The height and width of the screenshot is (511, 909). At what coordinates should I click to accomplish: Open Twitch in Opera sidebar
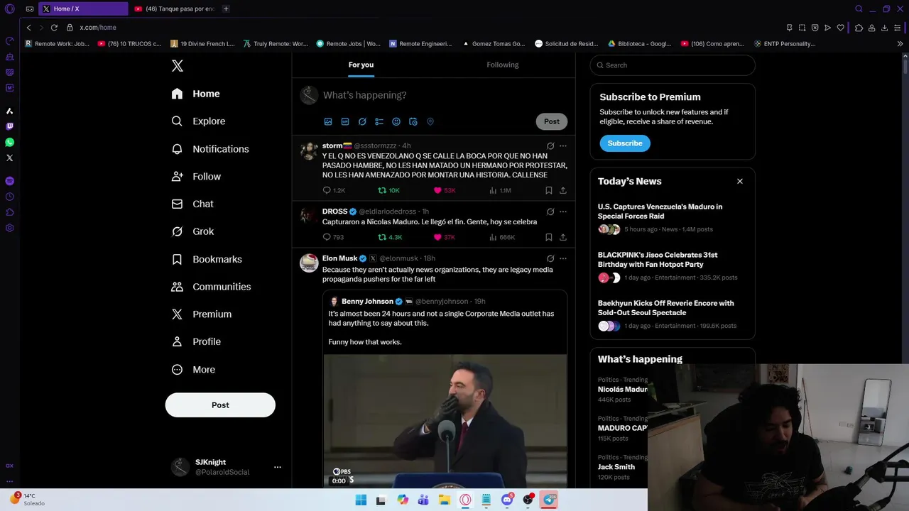pyautogui.click(x=9, y=127)
